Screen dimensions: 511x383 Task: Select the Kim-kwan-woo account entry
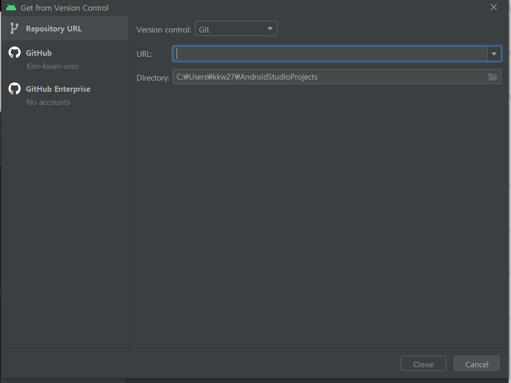click(52, 66)
